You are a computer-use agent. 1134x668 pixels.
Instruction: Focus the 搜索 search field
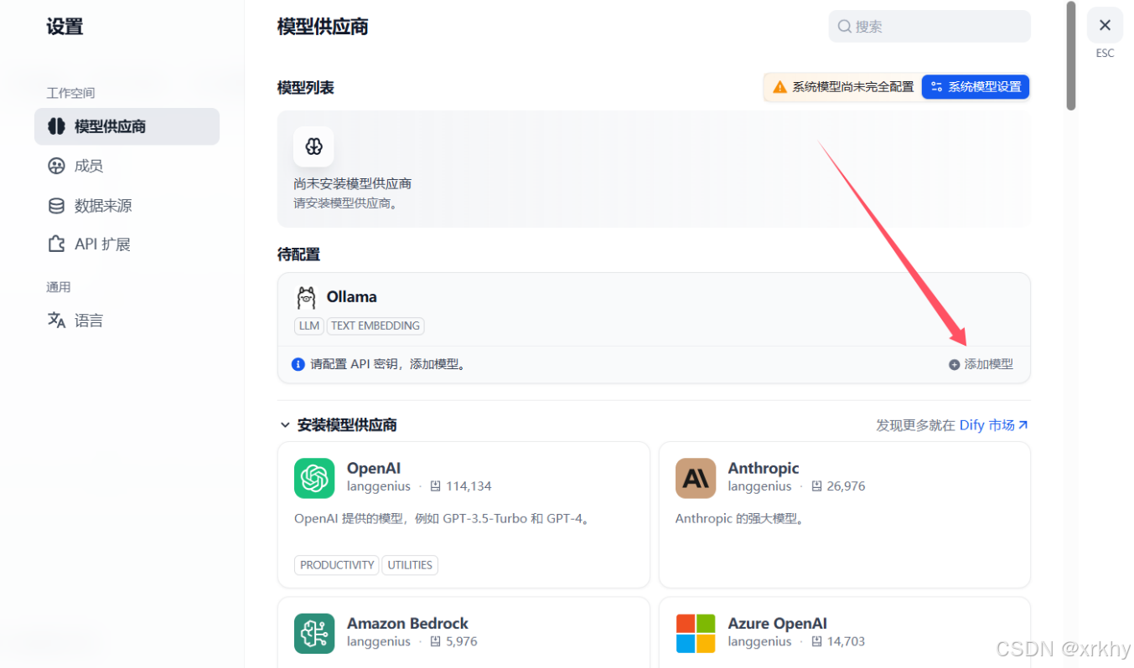tap(929, 26)
